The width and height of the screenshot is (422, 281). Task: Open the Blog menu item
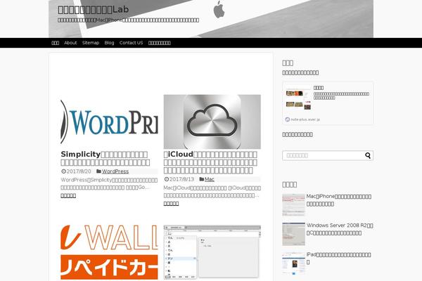[109, 43]
